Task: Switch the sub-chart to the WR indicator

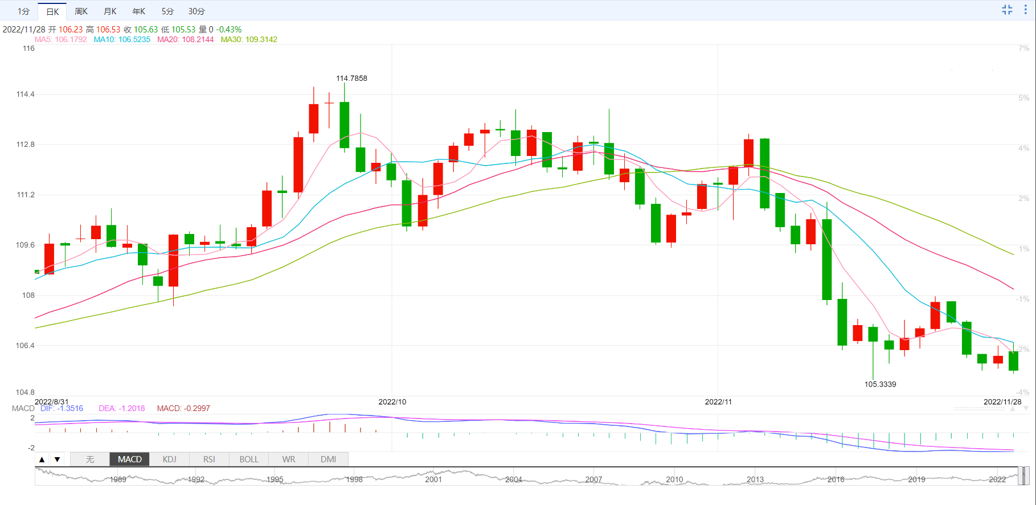Action: tap(289, 459)
